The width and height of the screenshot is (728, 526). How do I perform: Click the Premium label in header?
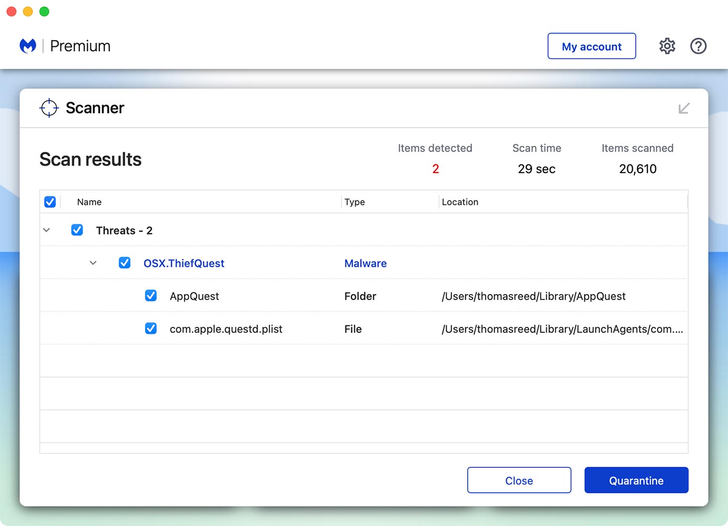[x=80, y=46]
